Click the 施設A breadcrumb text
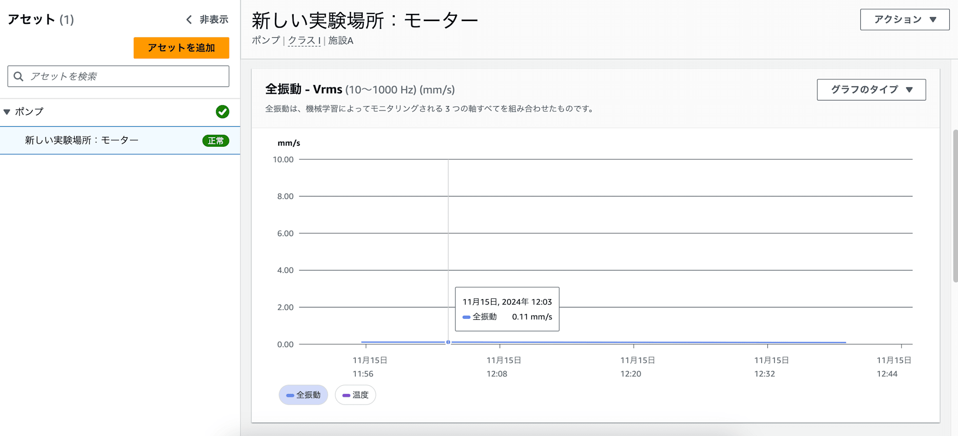 [x=341, y=41]
